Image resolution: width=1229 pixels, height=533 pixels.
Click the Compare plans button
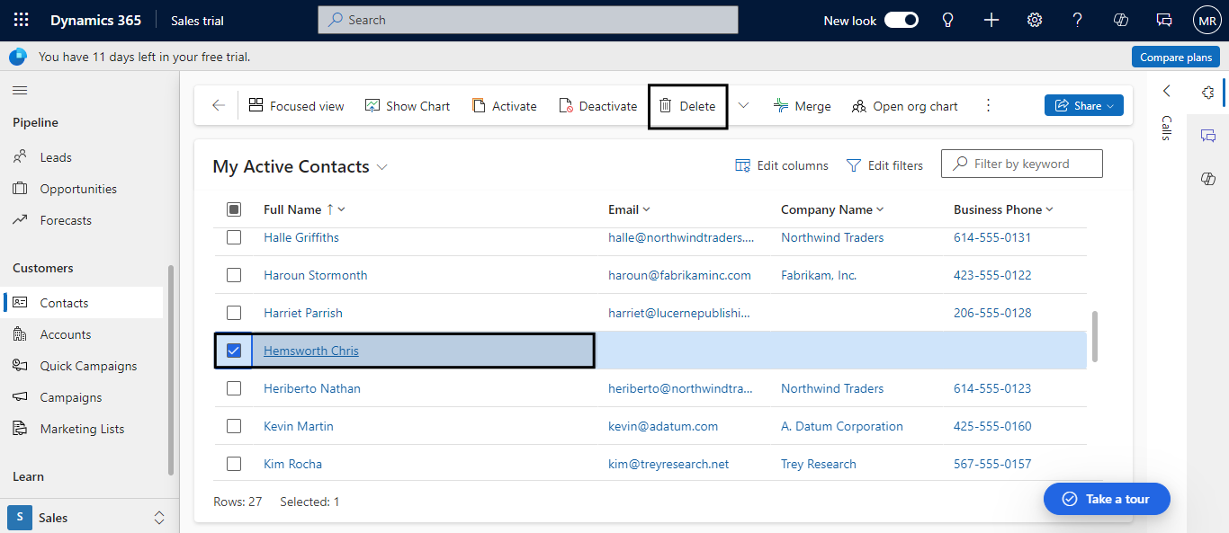[x=1175, y=57]
